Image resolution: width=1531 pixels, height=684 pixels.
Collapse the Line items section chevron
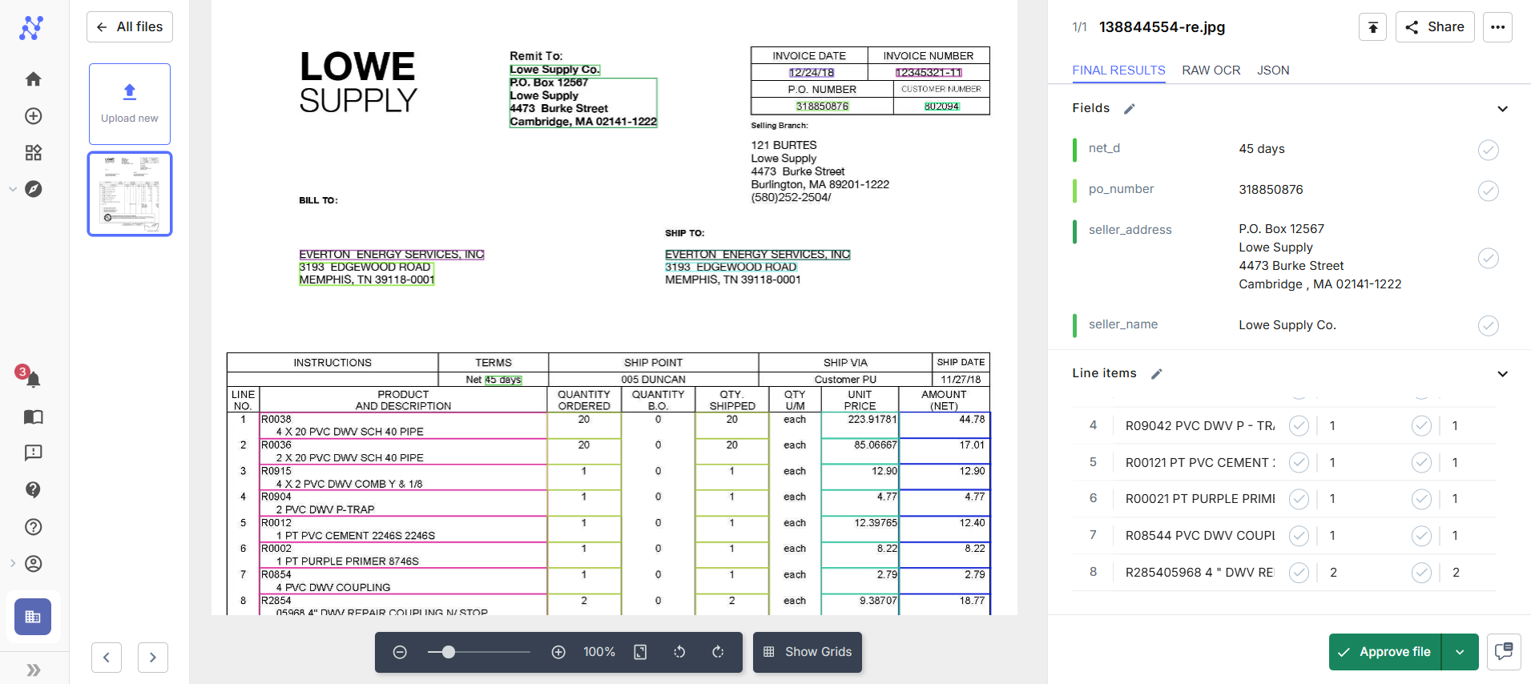[x=1502, y=374]
